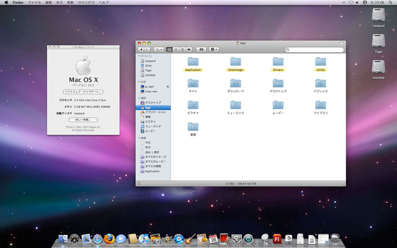
Task: Click the Finder search field
Action: [x=314, y=49]
